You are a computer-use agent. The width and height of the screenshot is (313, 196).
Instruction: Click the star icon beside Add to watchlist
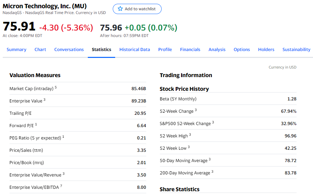click(x=120, y=9)
